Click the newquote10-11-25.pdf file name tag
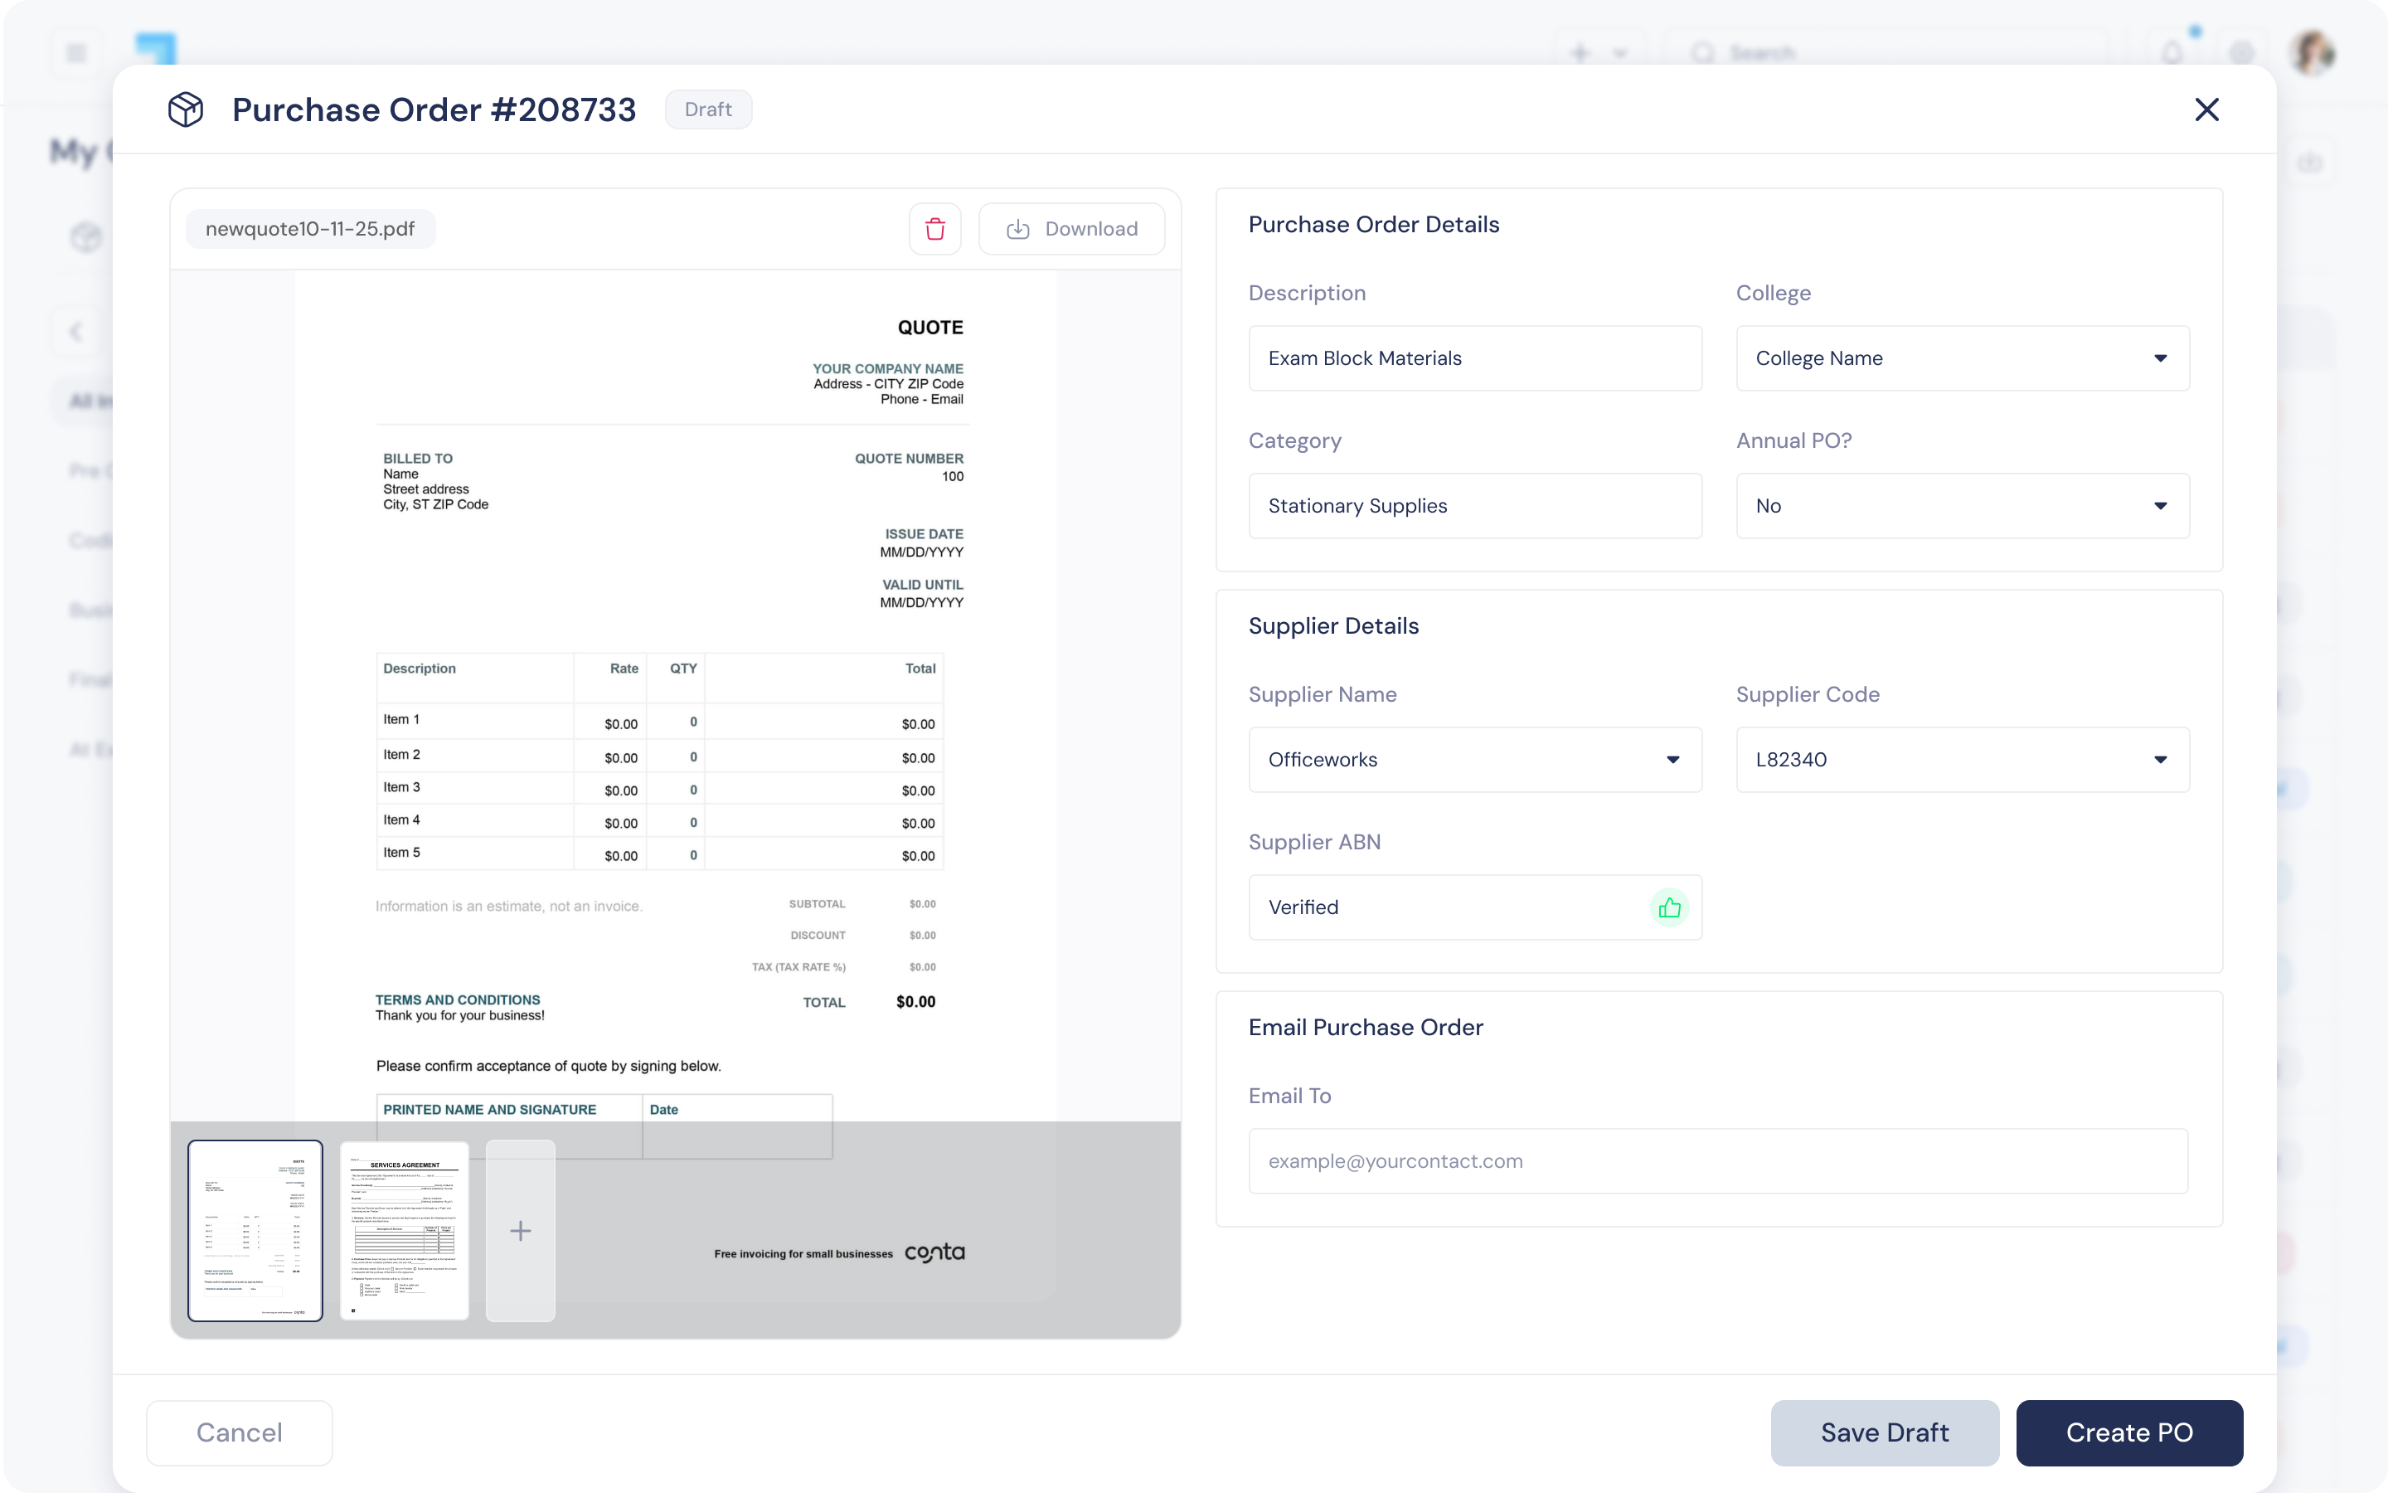The width and height of the screenshot is (2388, 1493). pyautogui.click(x=310, y=229)
